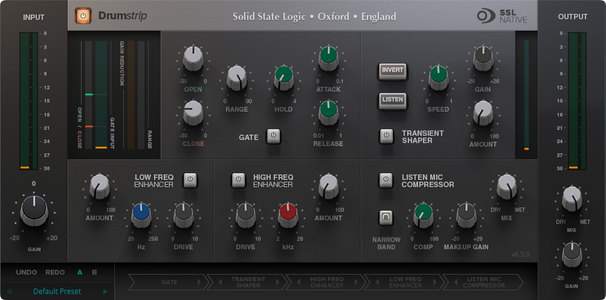
Task: Toggle the Gate power button
Action: (x=273, y=136)
